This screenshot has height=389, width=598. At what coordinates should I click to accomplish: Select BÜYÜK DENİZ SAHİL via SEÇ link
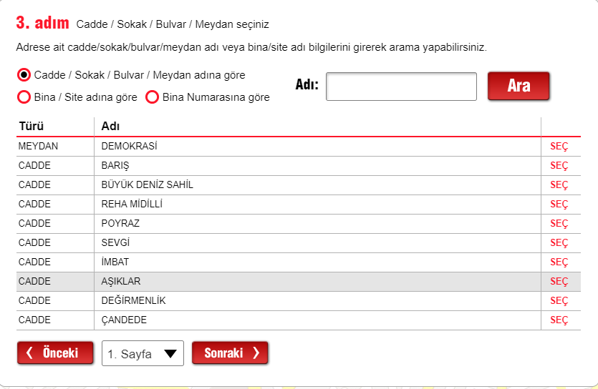pyautogui.click(x=559, y=185)
